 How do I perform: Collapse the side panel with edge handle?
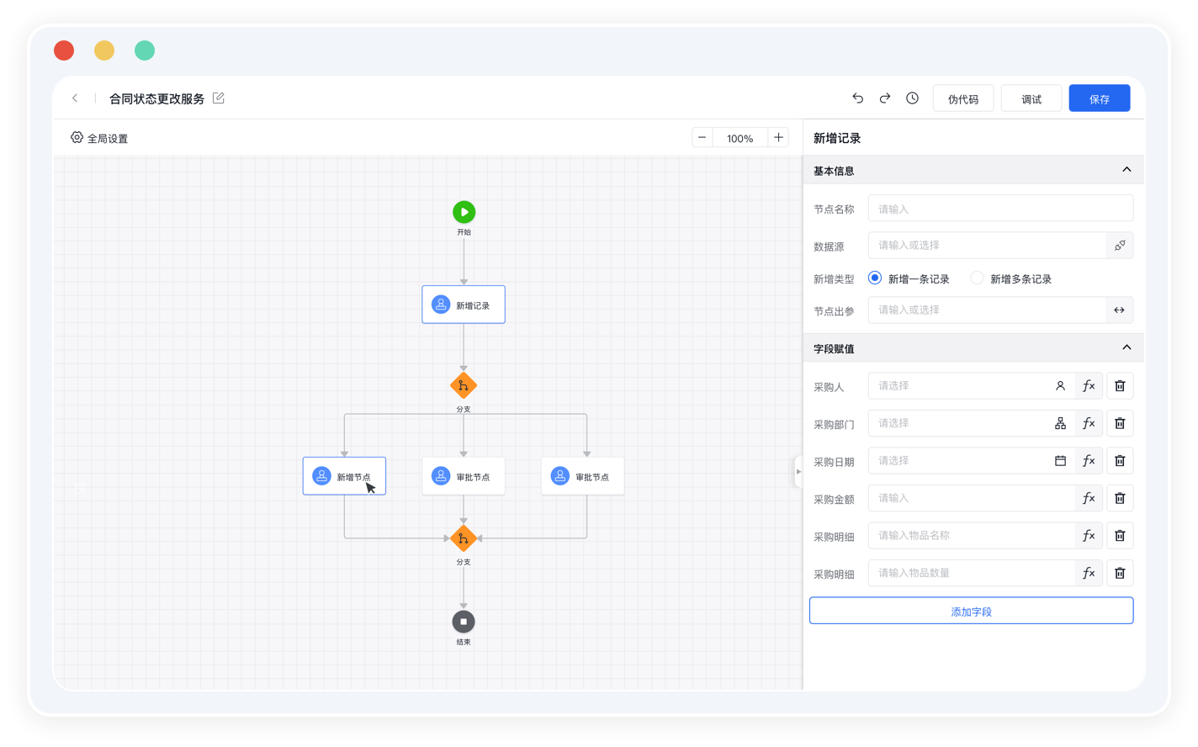[798, 472]
